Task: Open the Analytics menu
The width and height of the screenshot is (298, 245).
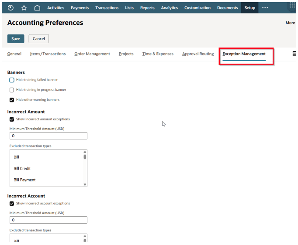Action: tap(170, 8)
